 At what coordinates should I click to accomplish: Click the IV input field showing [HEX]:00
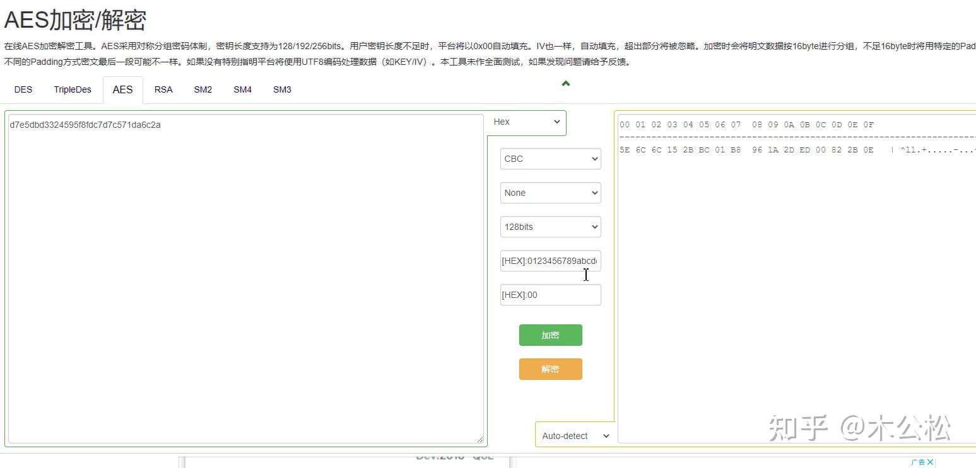[550, 295]
